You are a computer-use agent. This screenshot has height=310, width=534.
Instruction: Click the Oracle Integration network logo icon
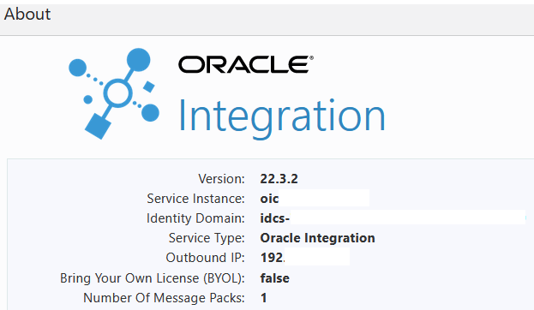point(114,93)
